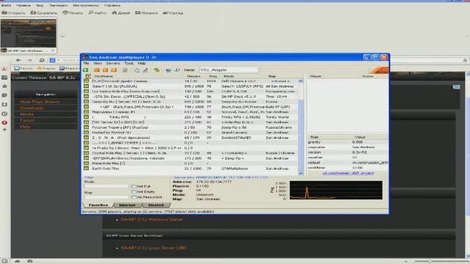Viewport: 470px width, 264px height.
Task: Click the green server icon on Trinity RPG row
Action: (87, 117)
